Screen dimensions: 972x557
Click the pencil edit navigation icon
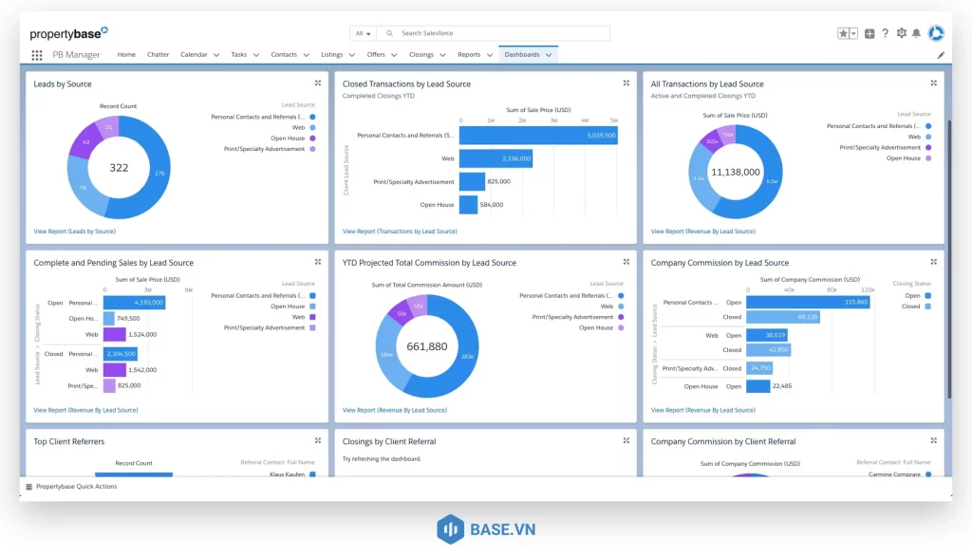pyautogui.click(x=941, y=55)
